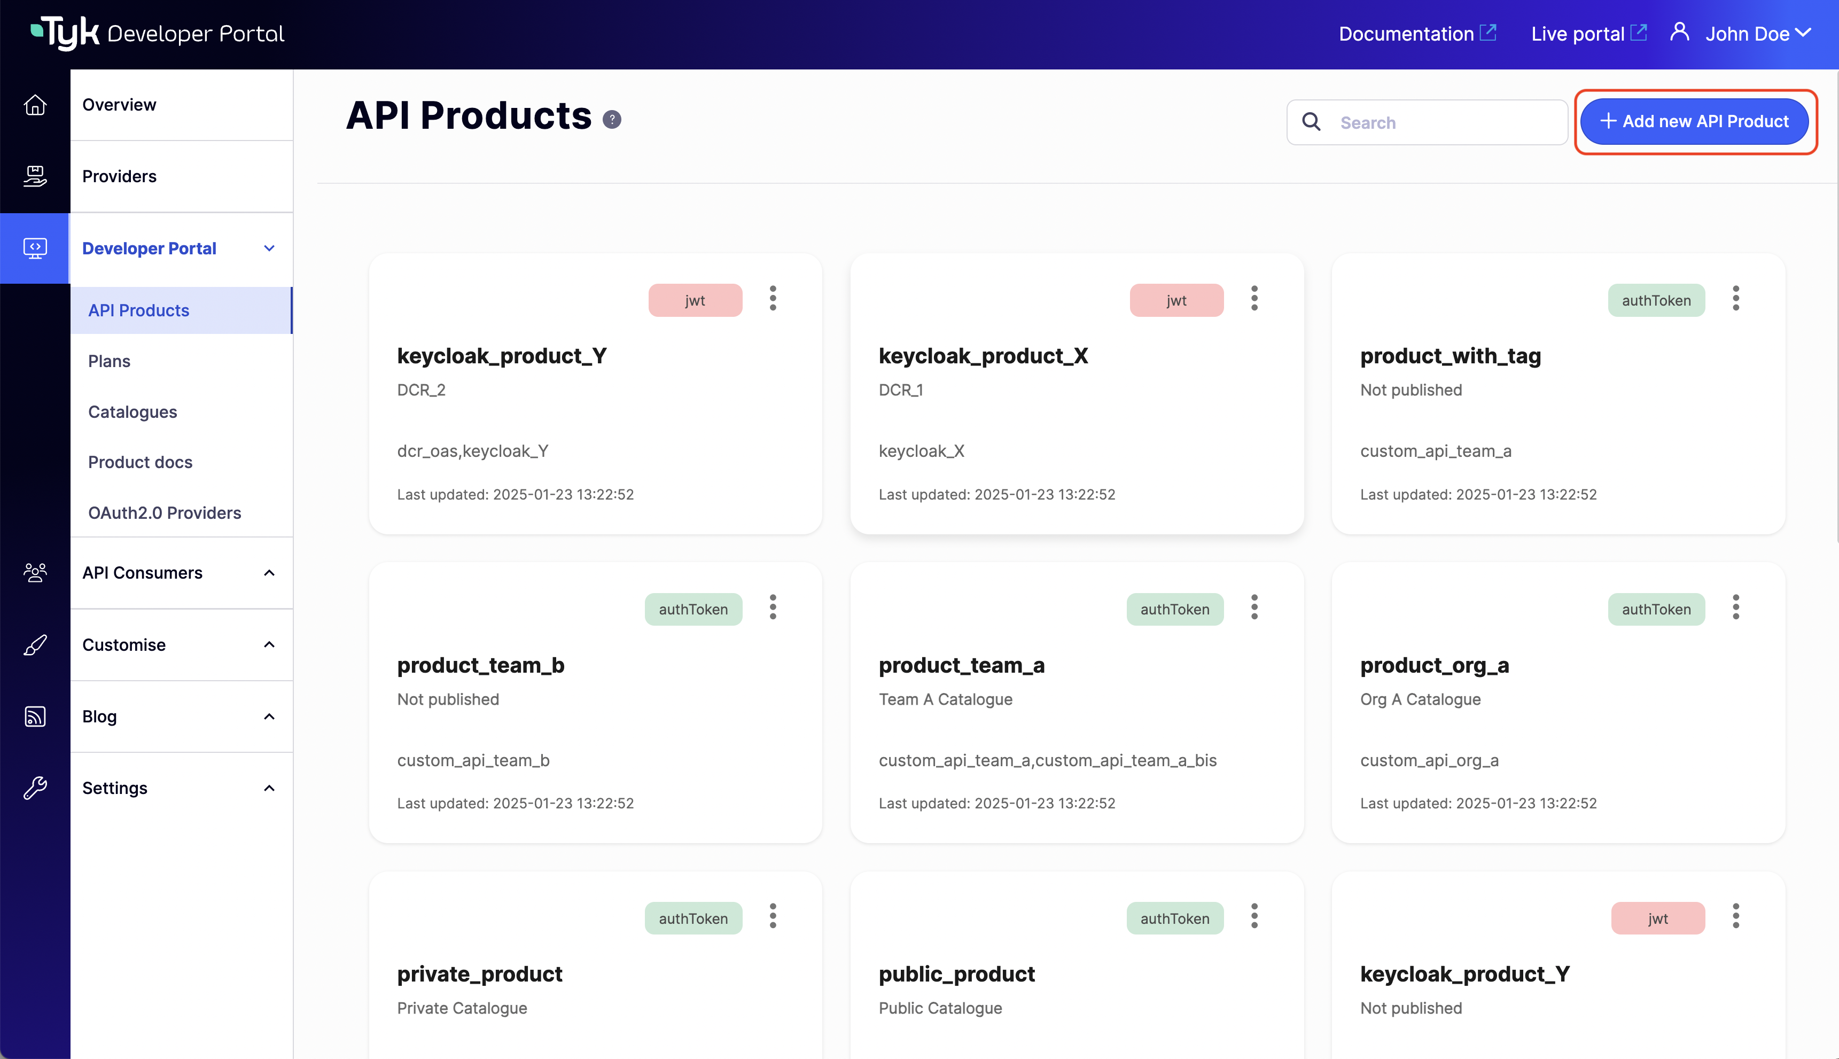Expand the Blog section in sidebar
Image resolution: width=1839 pixels, height=1059 pixels.
click(269, 715)
